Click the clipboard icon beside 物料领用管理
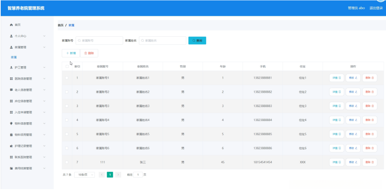Screen dimensions: 386x192 11,135
